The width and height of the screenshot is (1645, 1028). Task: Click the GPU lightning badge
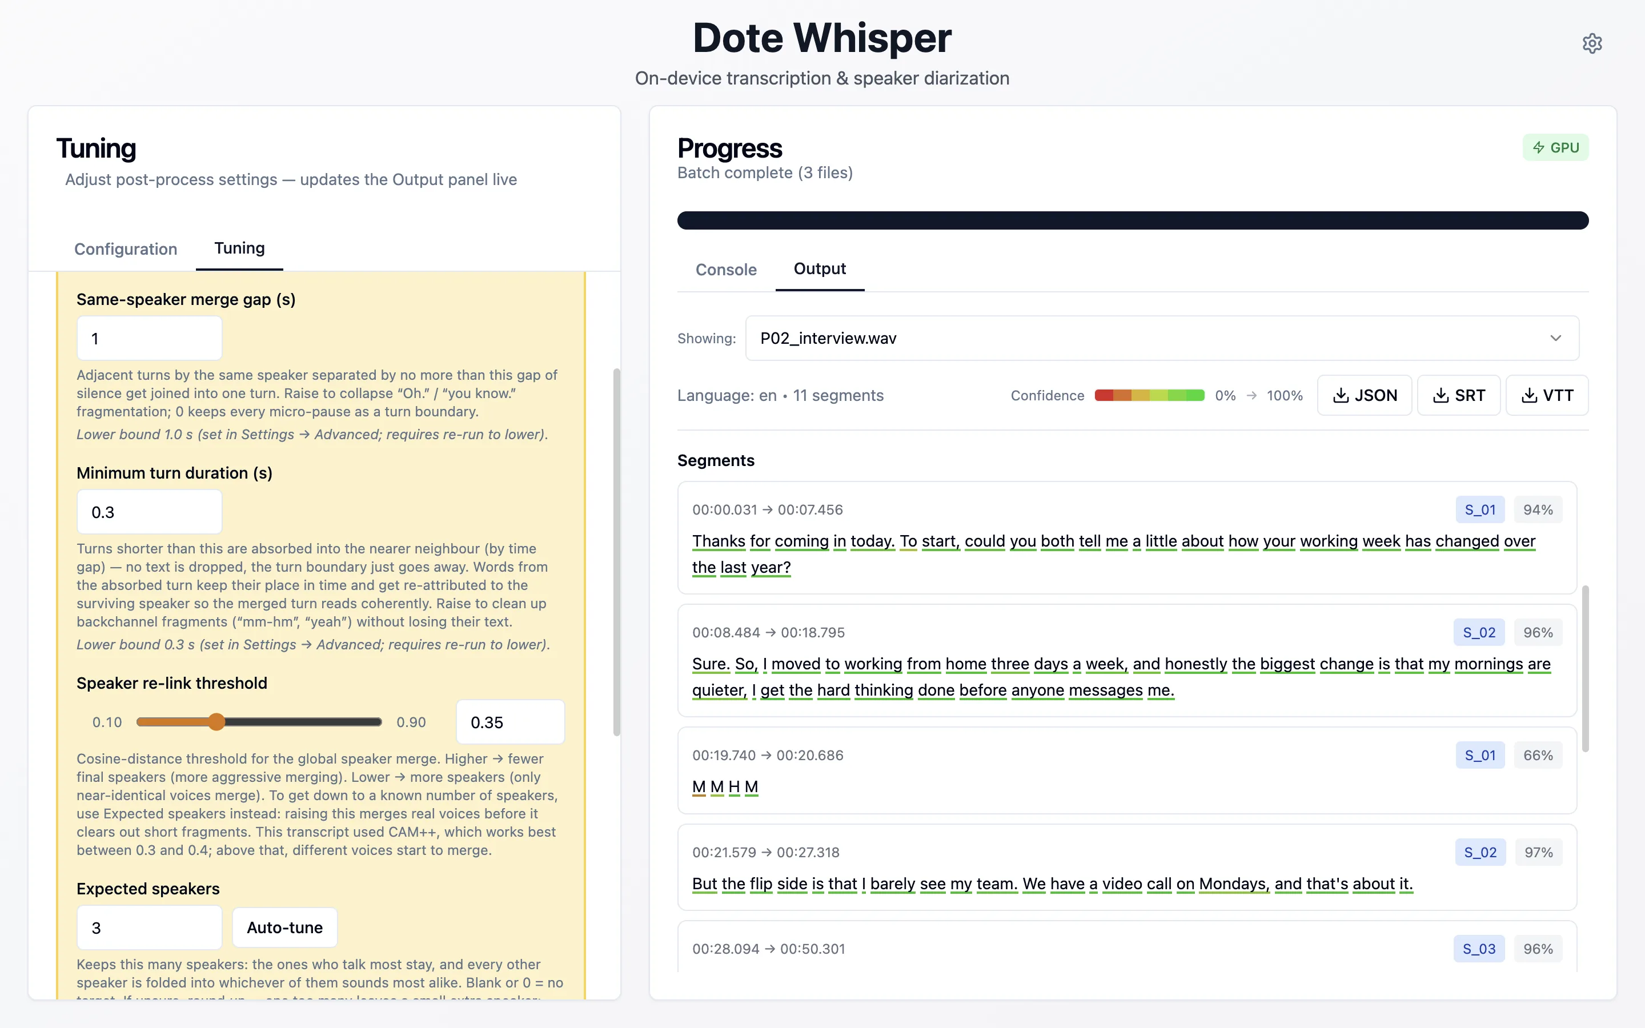pos(1555,147)
